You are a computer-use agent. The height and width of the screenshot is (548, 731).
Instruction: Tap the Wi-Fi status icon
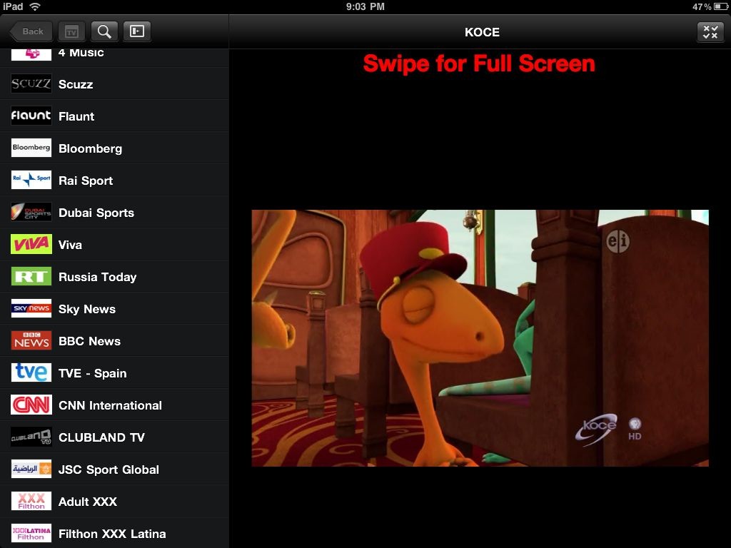point(35,6)
